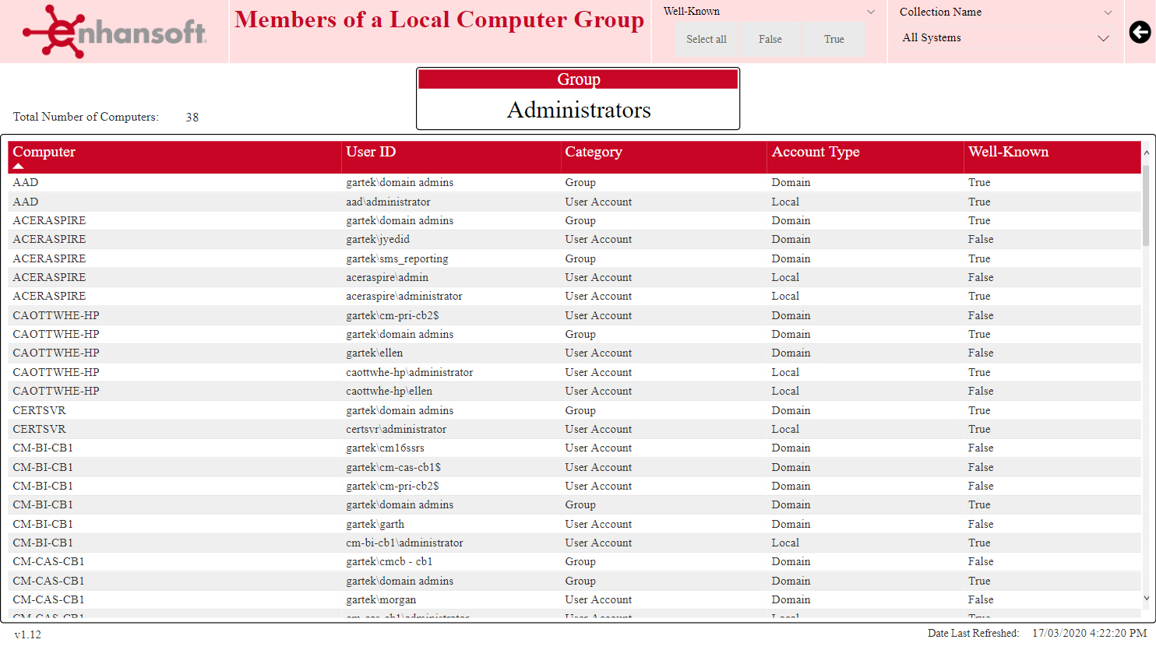1156x650 pixels.
Task: Toggle the False filter for Well-Known
Action: (770, 39)
